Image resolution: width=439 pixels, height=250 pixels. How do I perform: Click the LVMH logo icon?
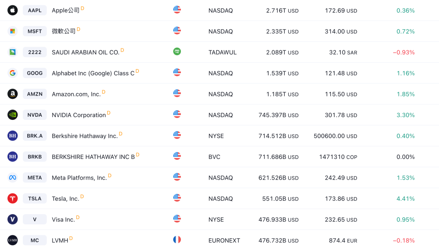click(13, 240)
